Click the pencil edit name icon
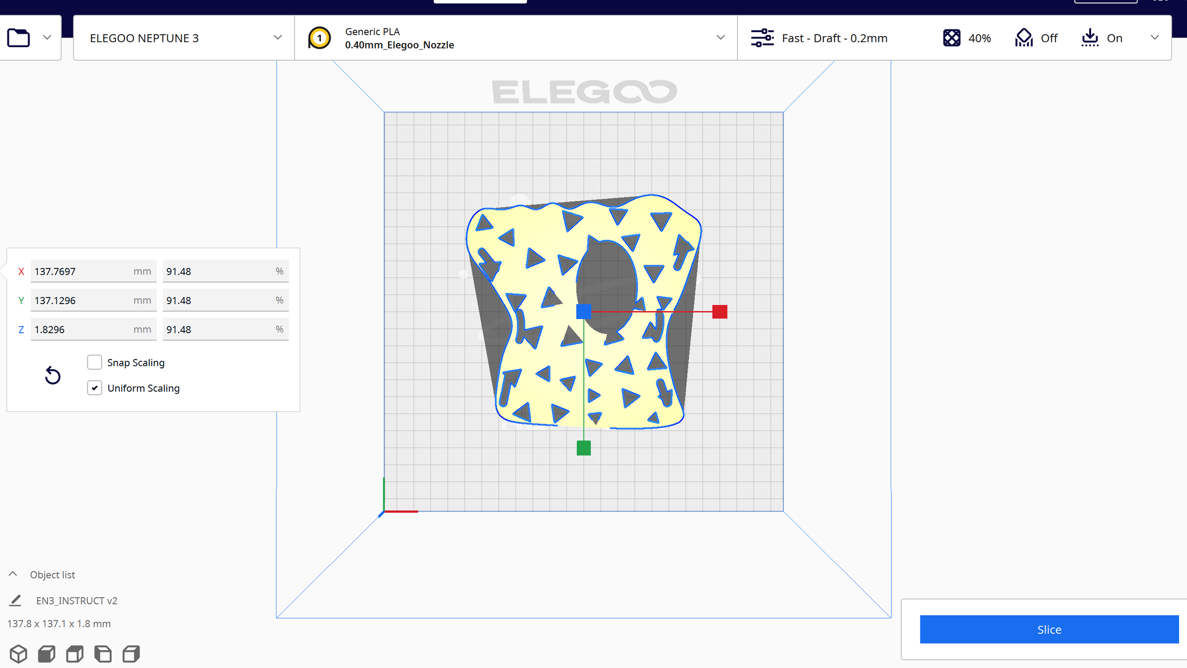The image size is (1187, 668). coord(15,600)
